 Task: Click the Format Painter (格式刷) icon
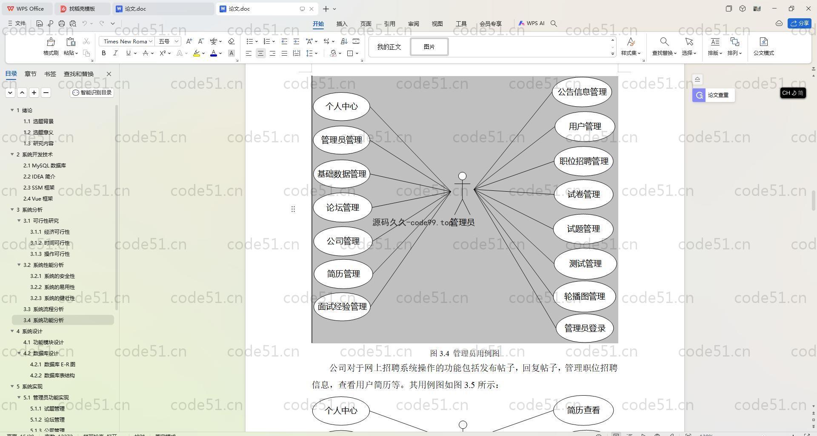[x=51, y=42]
